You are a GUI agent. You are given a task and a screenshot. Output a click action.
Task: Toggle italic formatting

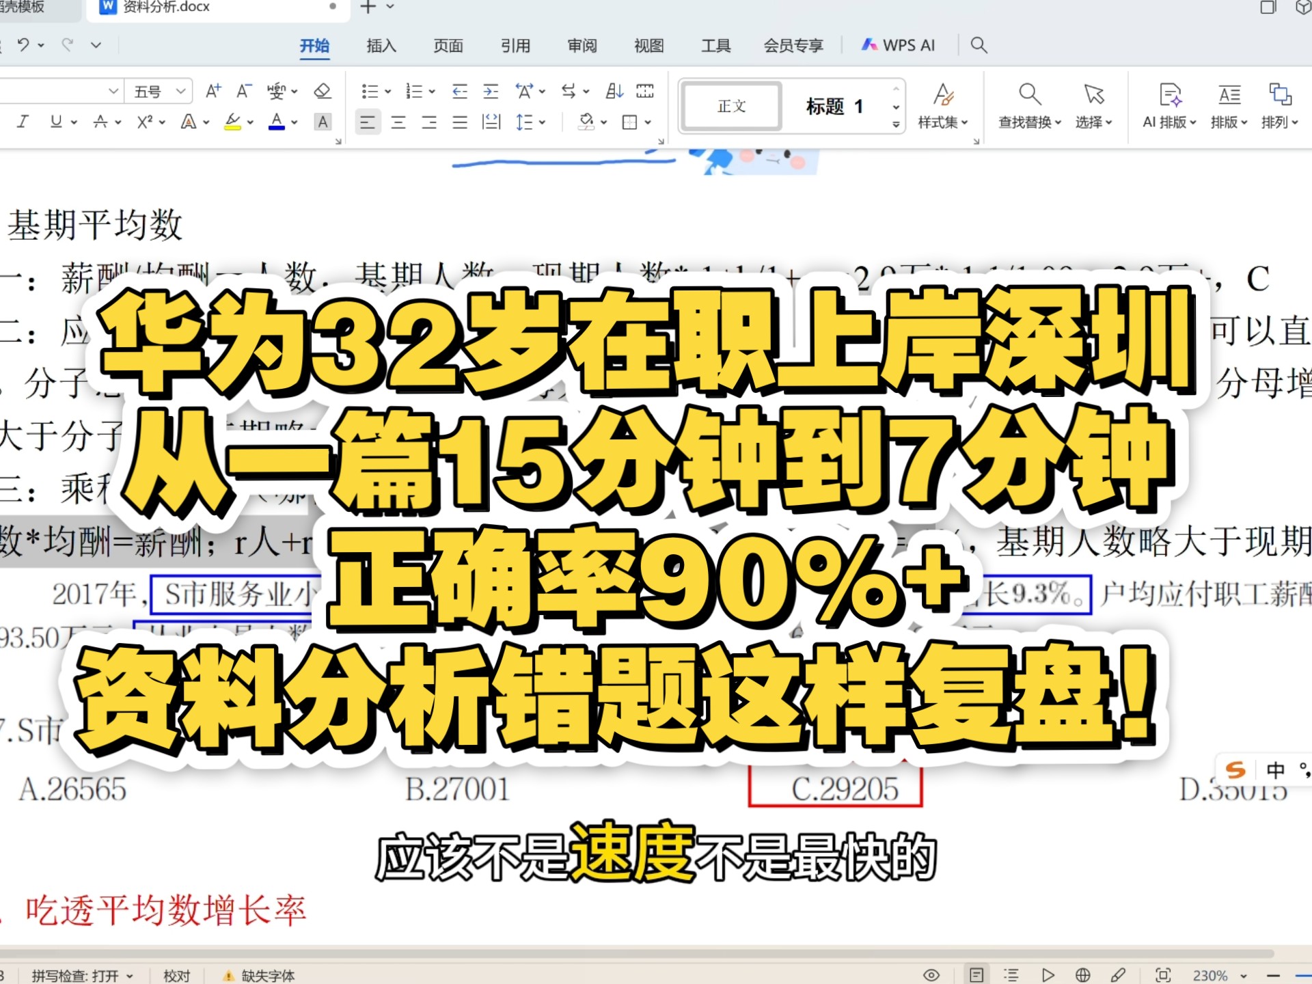pyautogui.click(x=23, y=122)
